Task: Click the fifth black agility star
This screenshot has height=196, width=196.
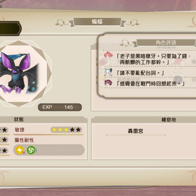Action: point(78,130)
